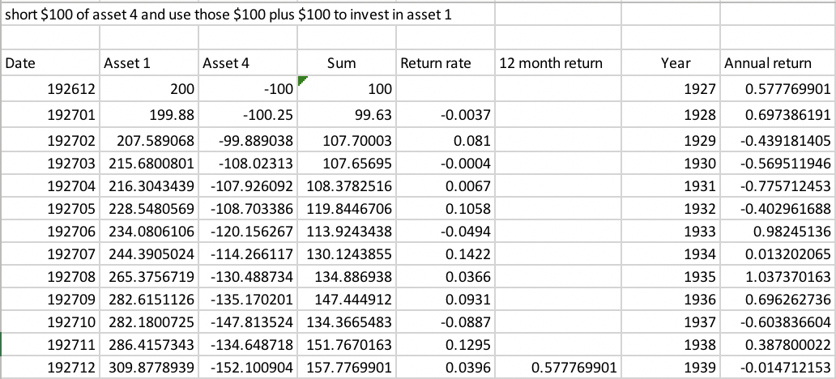Select the return rate cell -0.0004
Image resolution: width=836 pixels, height=379 pixels.
[446, 164]
